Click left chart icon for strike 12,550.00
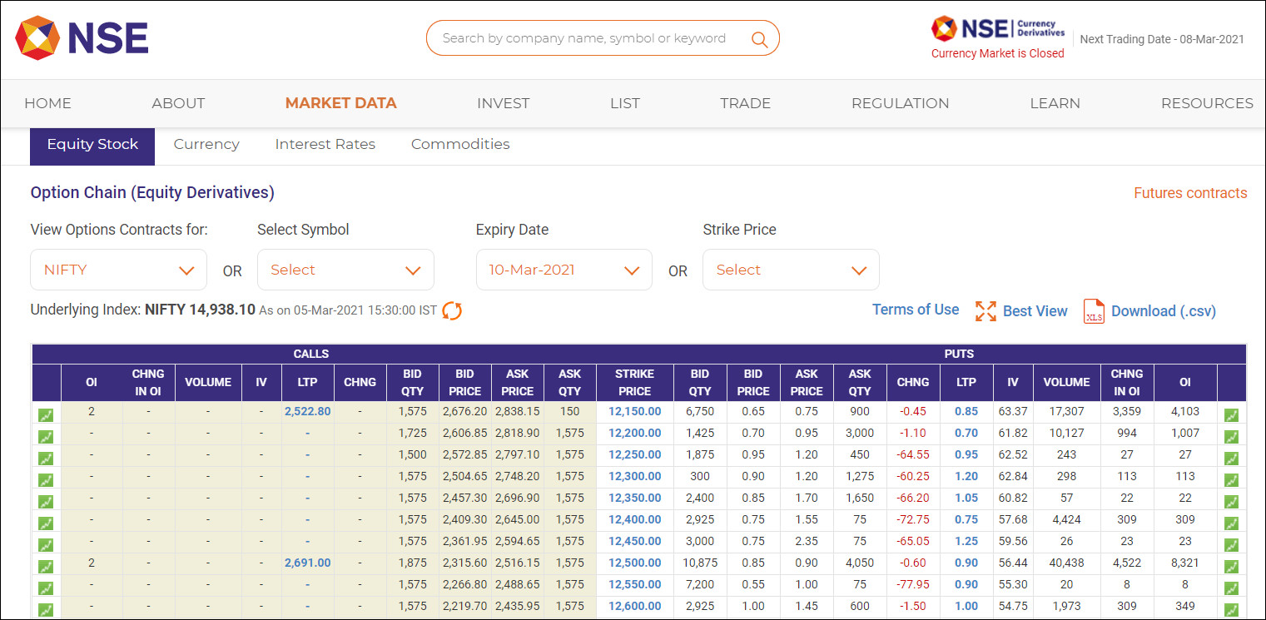 pos(46,588)
